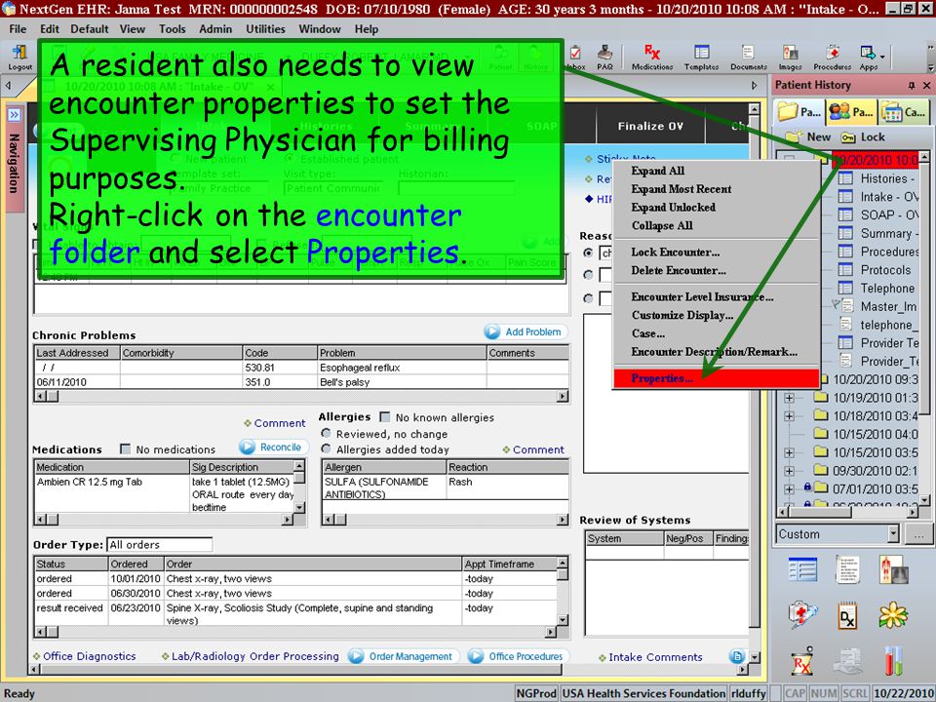Click the yellow flower icon
This screenshot has width=936, height=702.
point(893,615)
